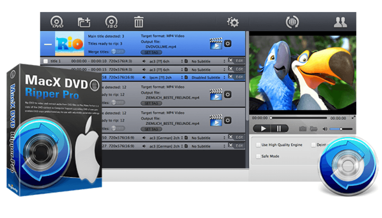This screenshot has height=218, width=382.
Task: Click the Rio parrots preview video
Action: point(302,73)
